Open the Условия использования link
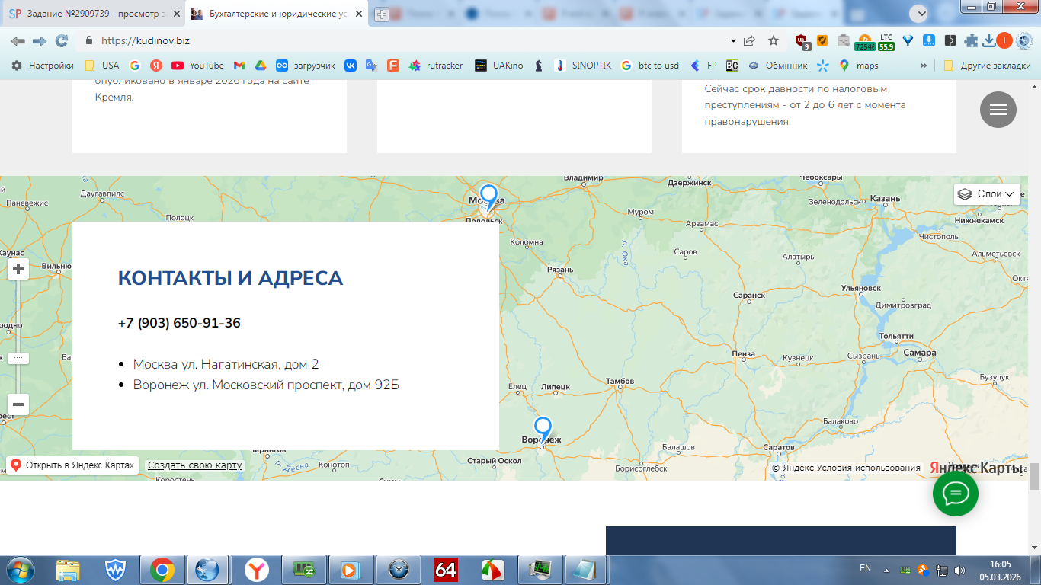 [868, 468]
